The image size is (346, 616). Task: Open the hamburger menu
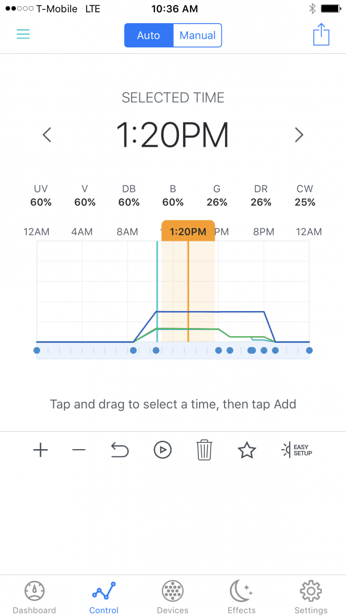pos(23,34)
